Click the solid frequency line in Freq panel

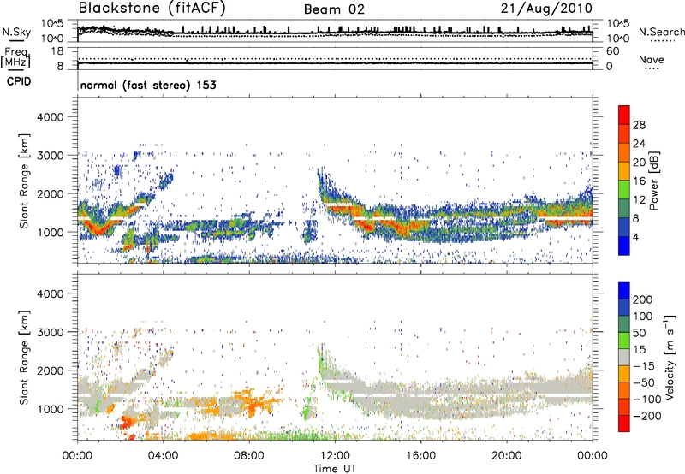point(335,63)
